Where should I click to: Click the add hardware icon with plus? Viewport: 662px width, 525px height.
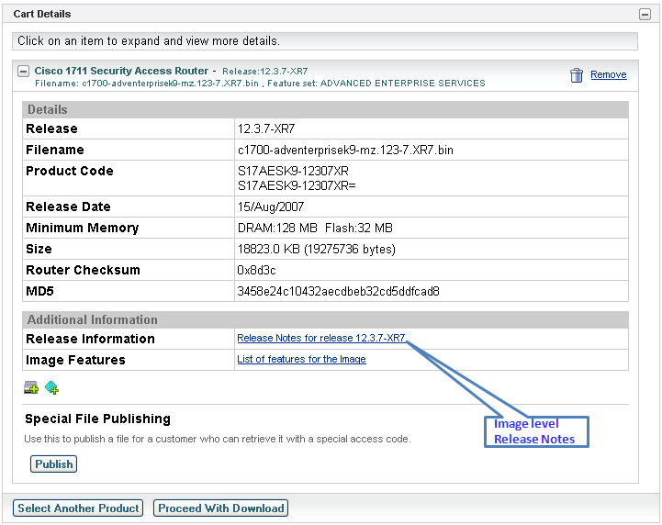point(31,387)
